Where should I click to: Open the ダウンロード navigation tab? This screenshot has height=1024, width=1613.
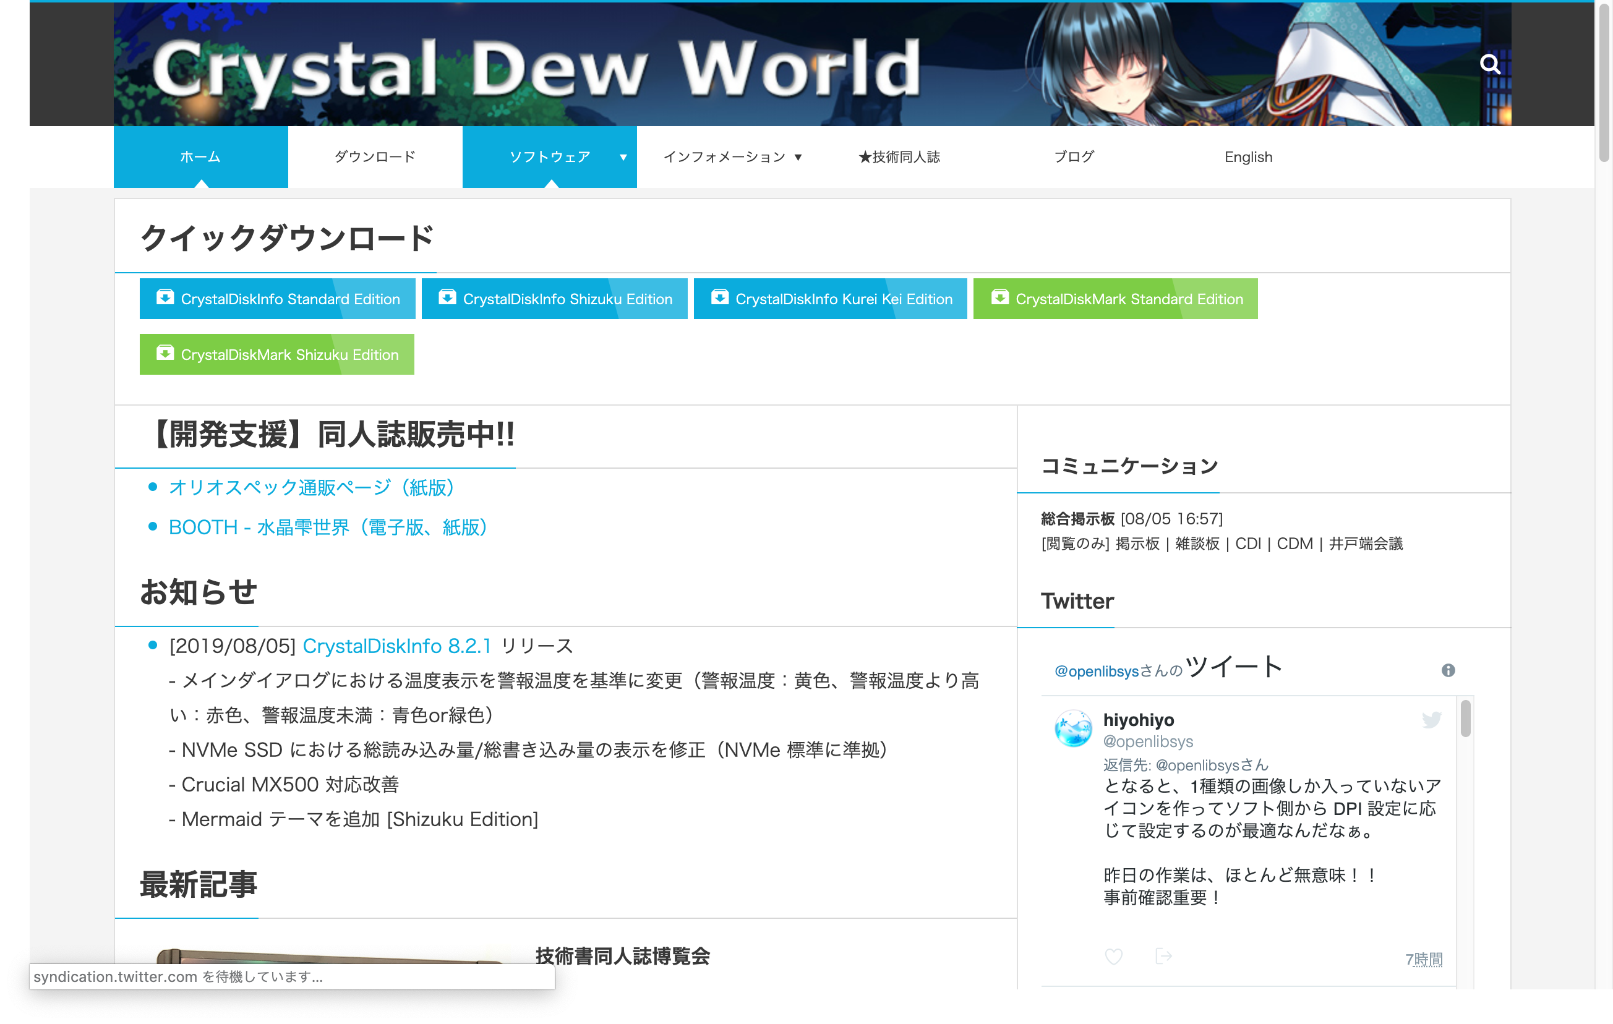(x=374, y=156)
